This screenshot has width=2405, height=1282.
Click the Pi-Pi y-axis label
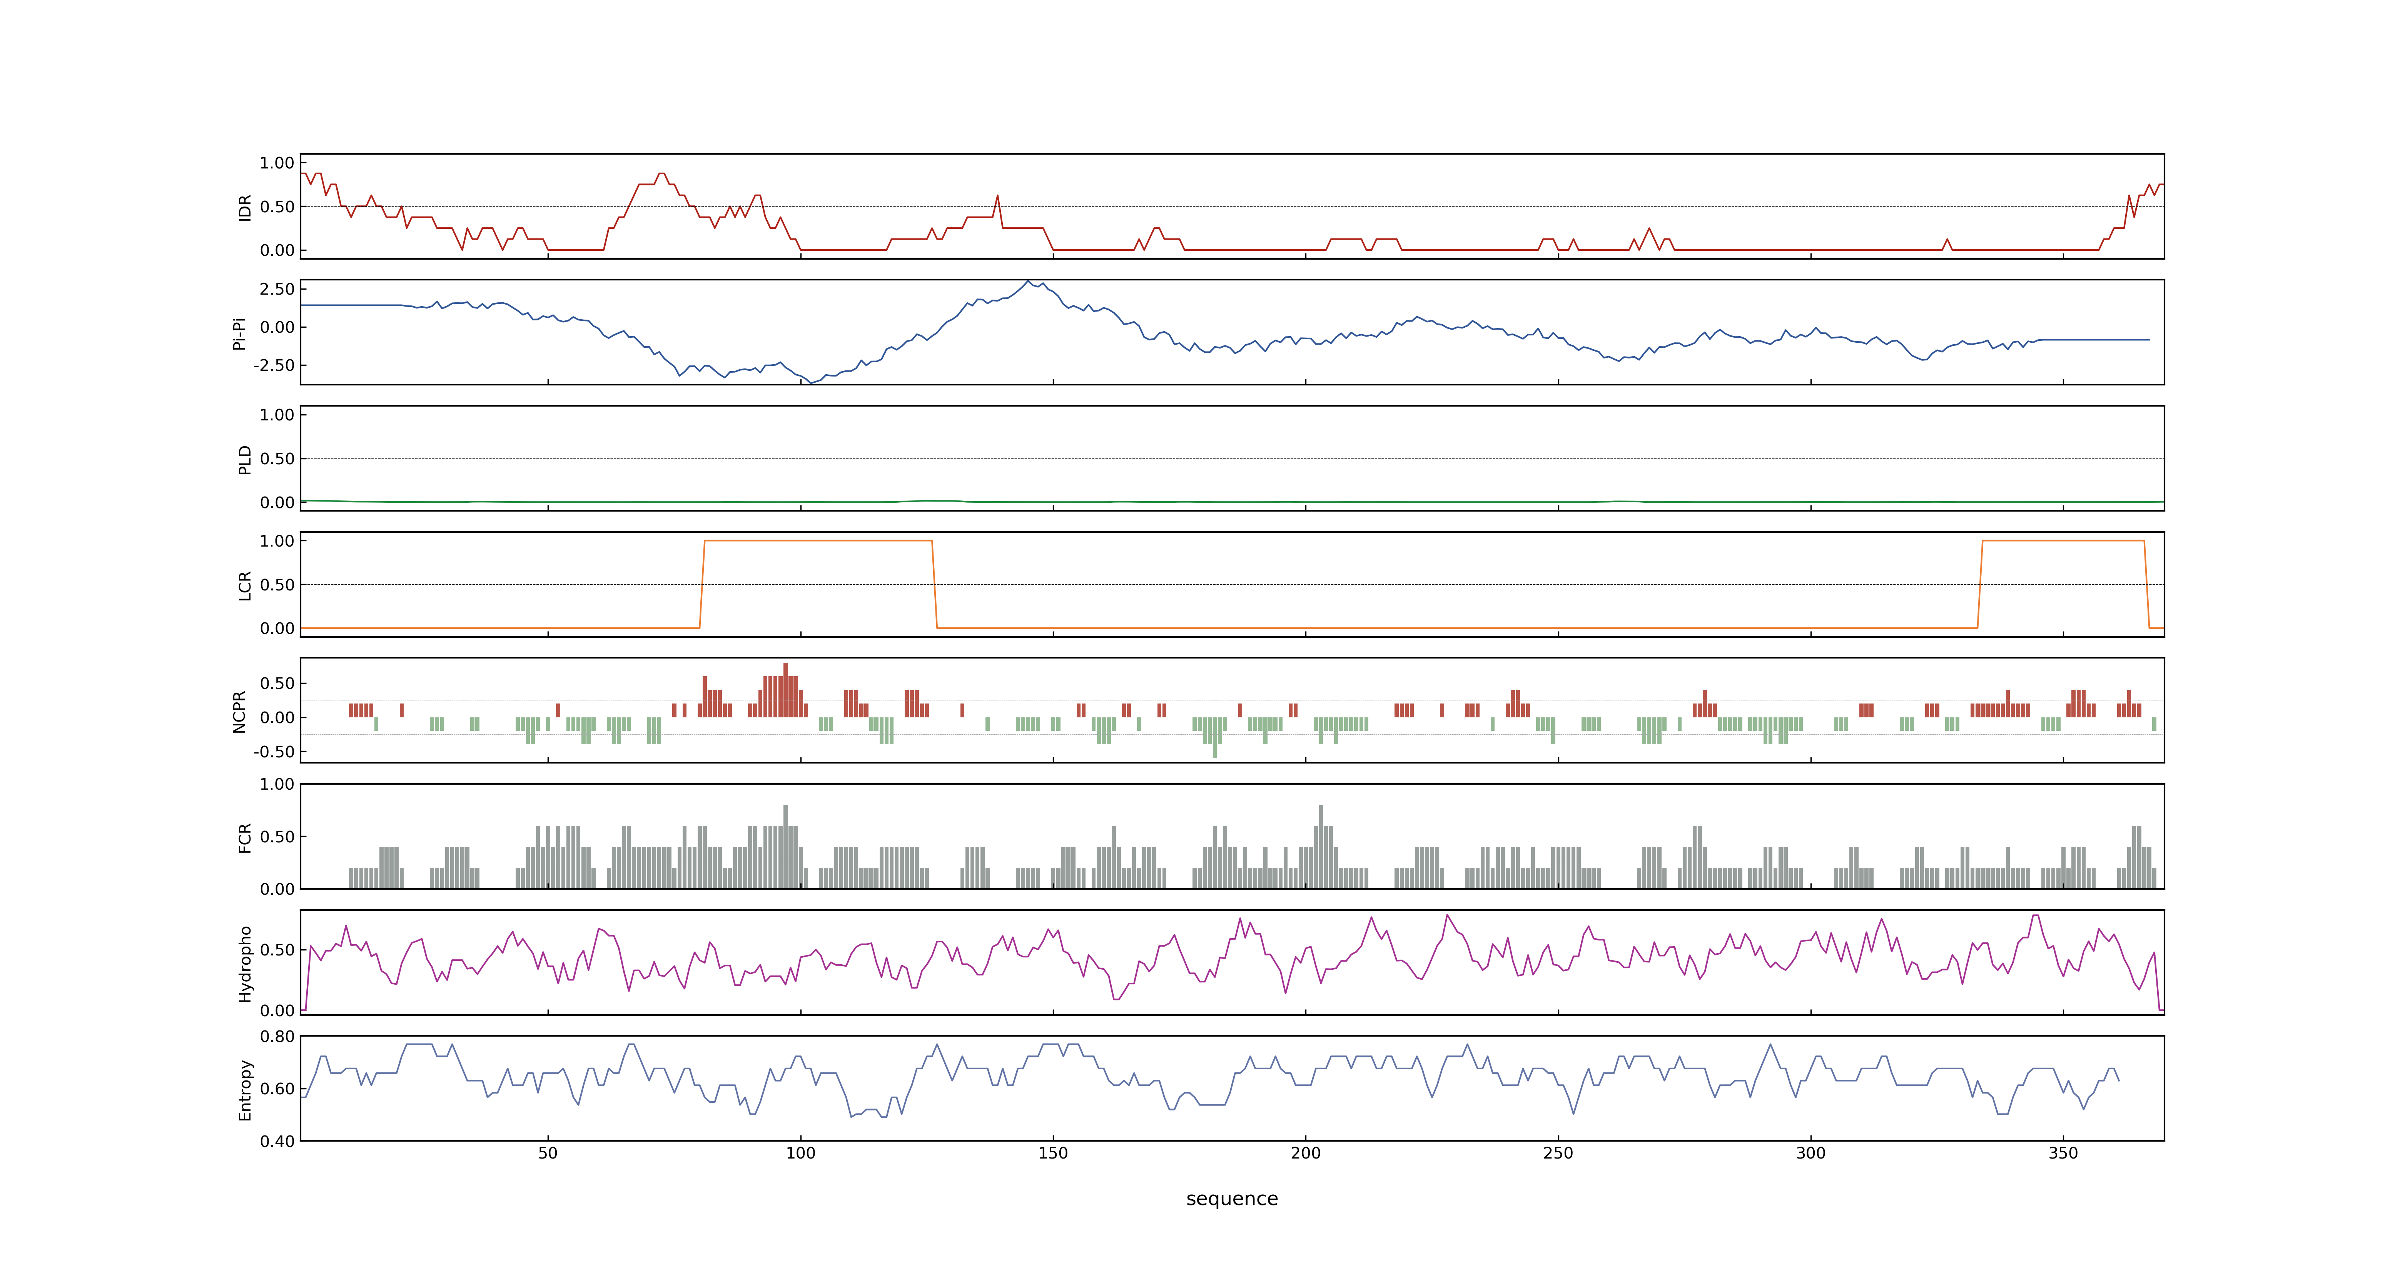point(239,333)
